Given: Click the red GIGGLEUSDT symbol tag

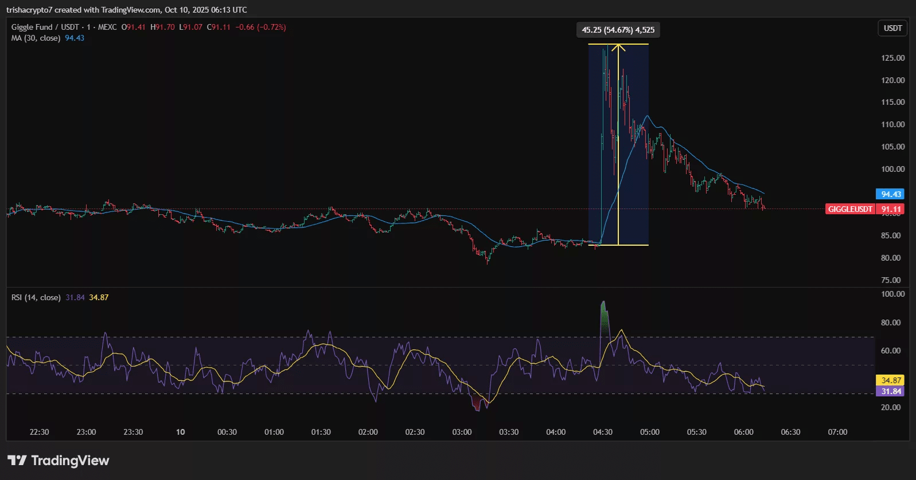Looking at the screenshot, I should point(850,209).
